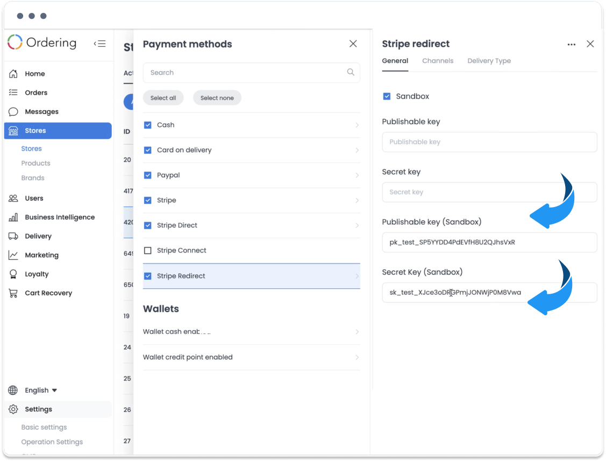This screenshot has height=462, width=606.
Task: Click the Business Intelligence bar chart icon
Action: (x=13, y=217)
